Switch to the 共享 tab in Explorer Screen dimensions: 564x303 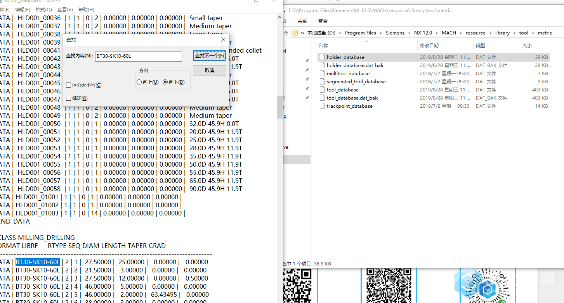point(302,21)
